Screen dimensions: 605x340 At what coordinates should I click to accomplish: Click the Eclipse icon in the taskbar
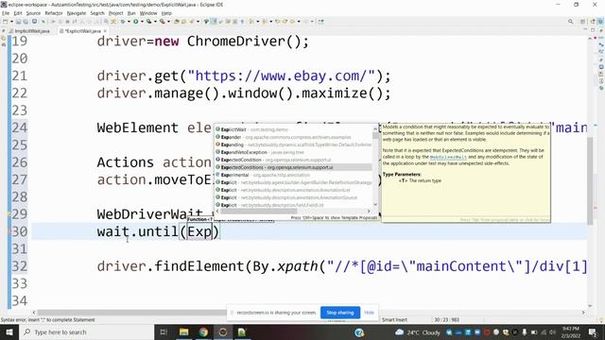(x=223, y=331)
